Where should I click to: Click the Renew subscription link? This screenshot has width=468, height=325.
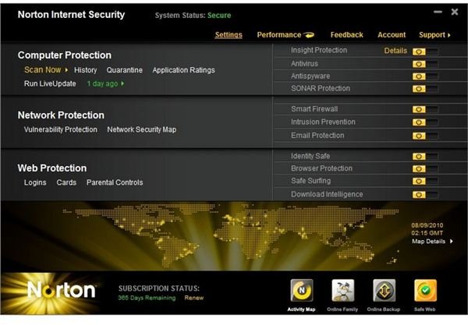pos(194,298)
